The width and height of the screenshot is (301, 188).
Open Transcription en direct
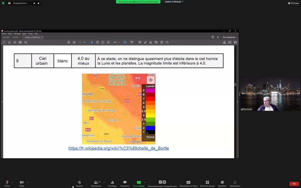[188, 183]
